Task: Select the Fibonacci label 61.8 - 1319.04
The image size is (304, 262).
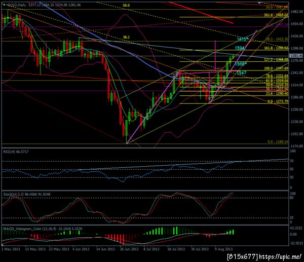Action: (x=277, y=81)
